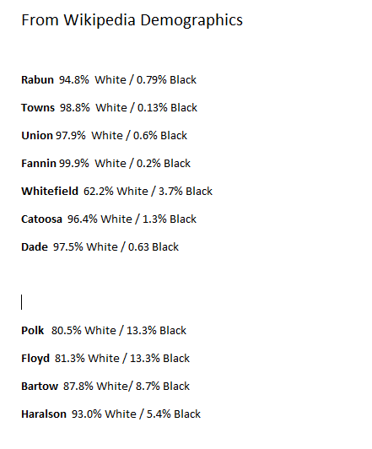This screenshot has width=372, height=449.
Task: Place cursor in the Towns 98.8% line
Action: [110, 108]
